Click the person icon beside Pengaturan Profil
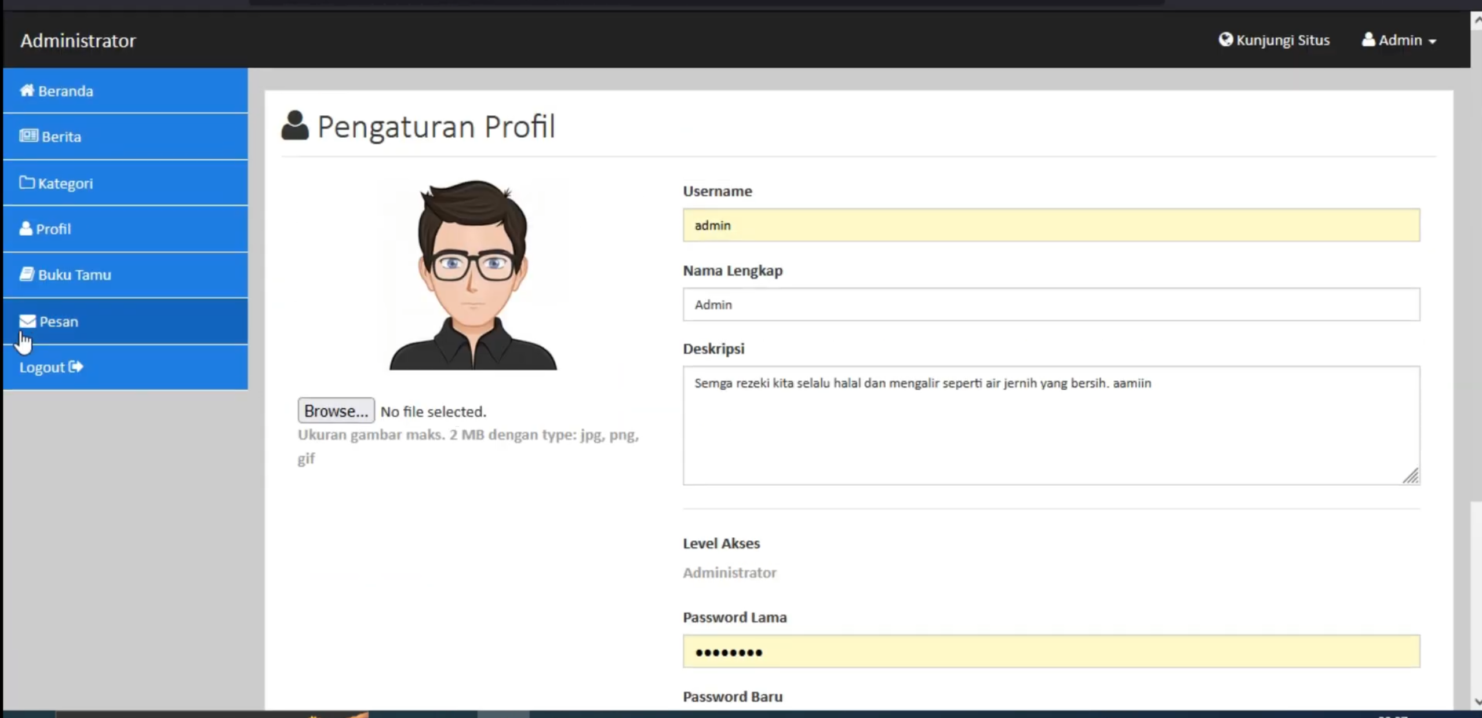The height and width of the screenshot is (718, 1482). [295, 125]
